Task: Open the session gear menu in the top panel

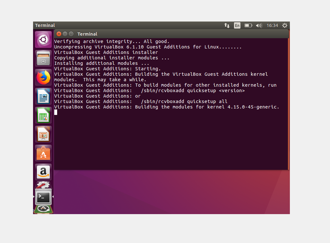Action: [x=285, y=25]
